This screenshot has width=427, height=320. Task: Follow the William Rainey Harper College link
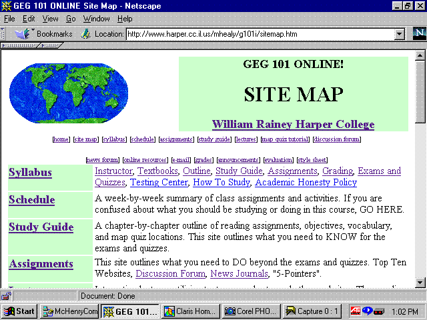pos(293,125)
